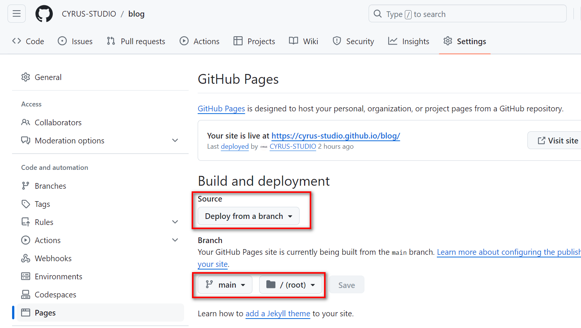Click the CYRUS-STUDIO avatar next to deployer name

(264, 146)
